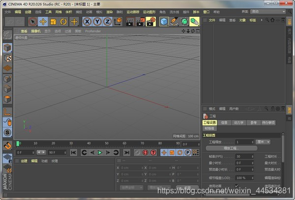Switch to Edges mode

(x=7, y=89)
